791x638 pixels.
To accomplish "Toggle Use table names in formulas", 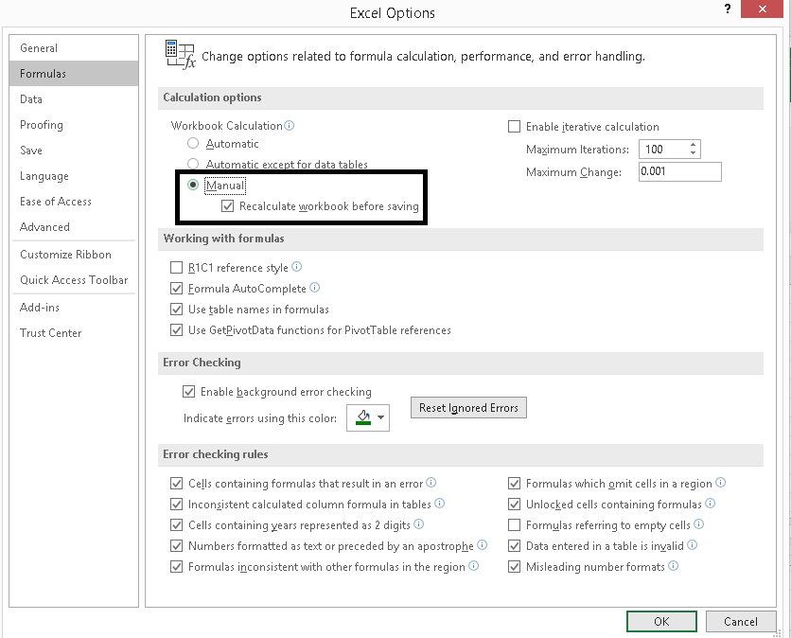I will [177, 309].
